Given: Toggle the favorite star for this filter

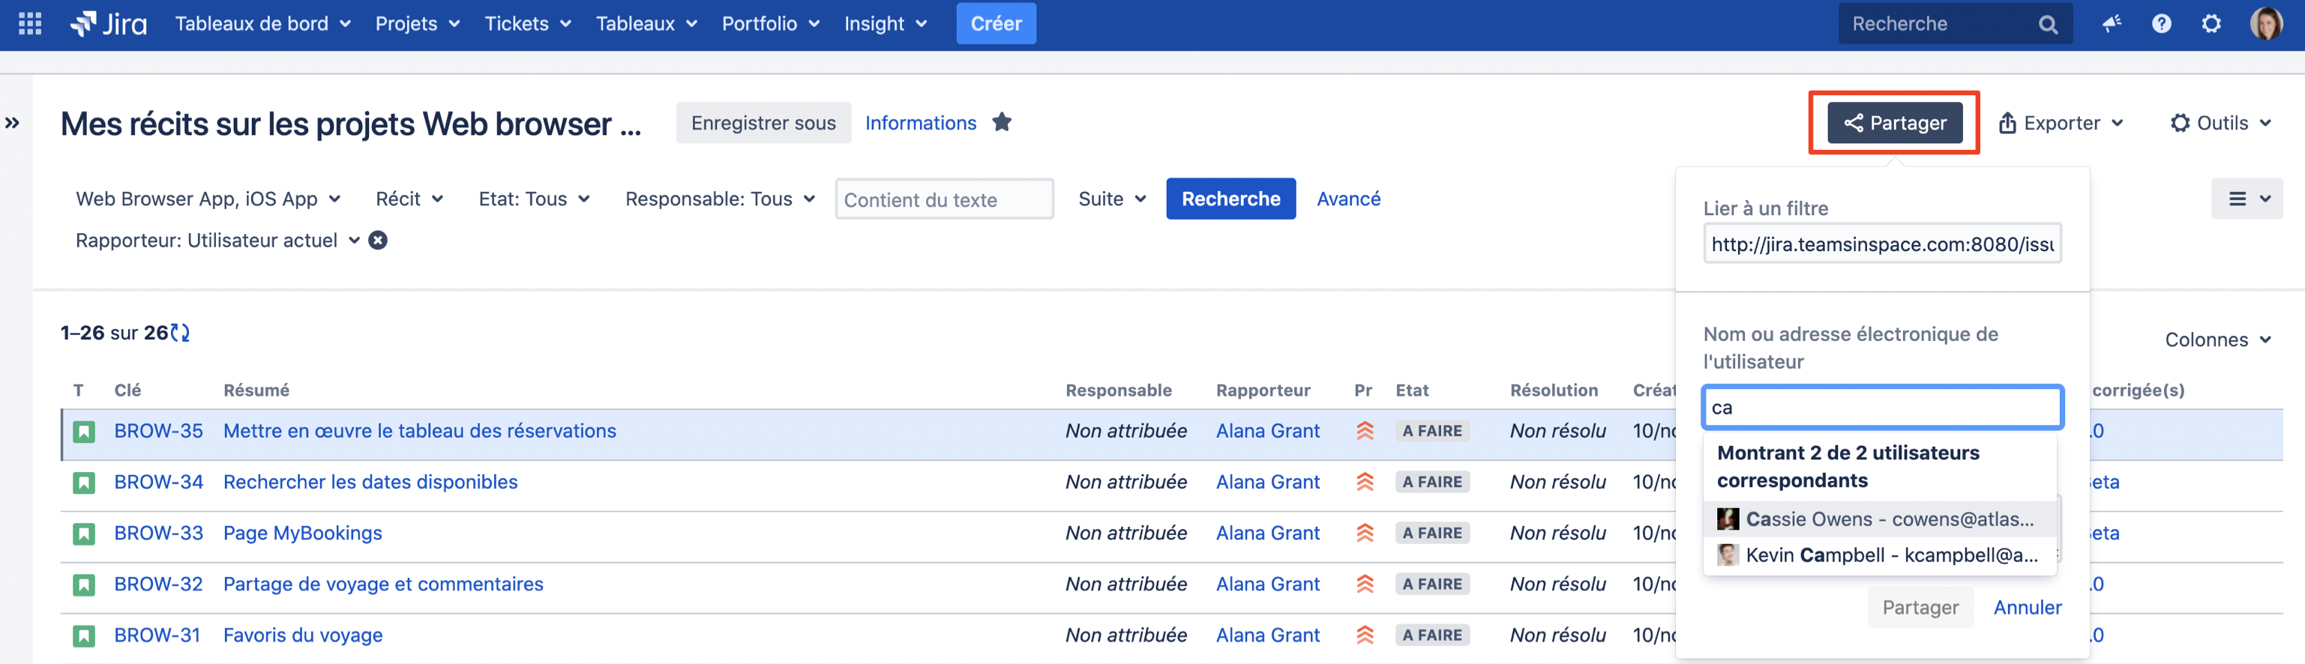Looking at the screenshot, I should [x=1001, y=123].
